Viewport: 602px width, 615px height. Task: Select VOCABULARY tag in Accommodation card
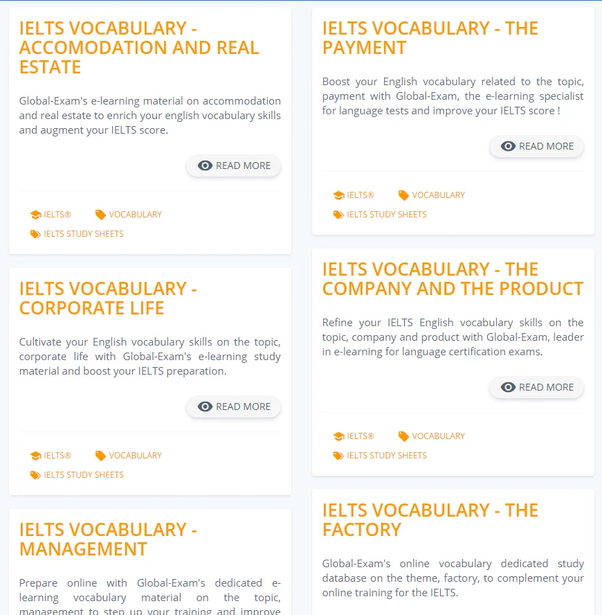135,215
